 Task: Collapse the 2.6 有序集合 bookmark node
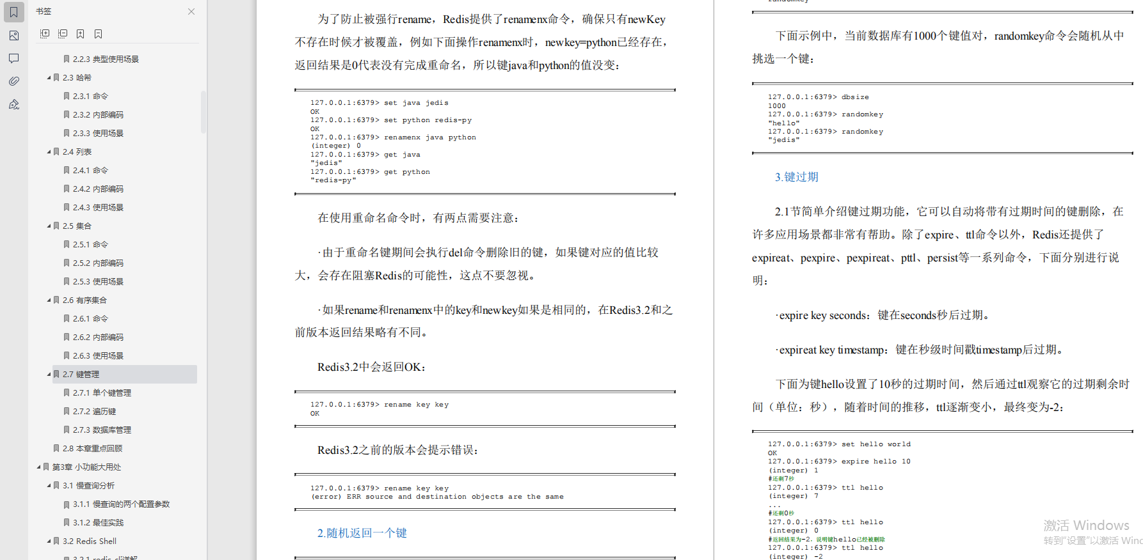point(49,300)
